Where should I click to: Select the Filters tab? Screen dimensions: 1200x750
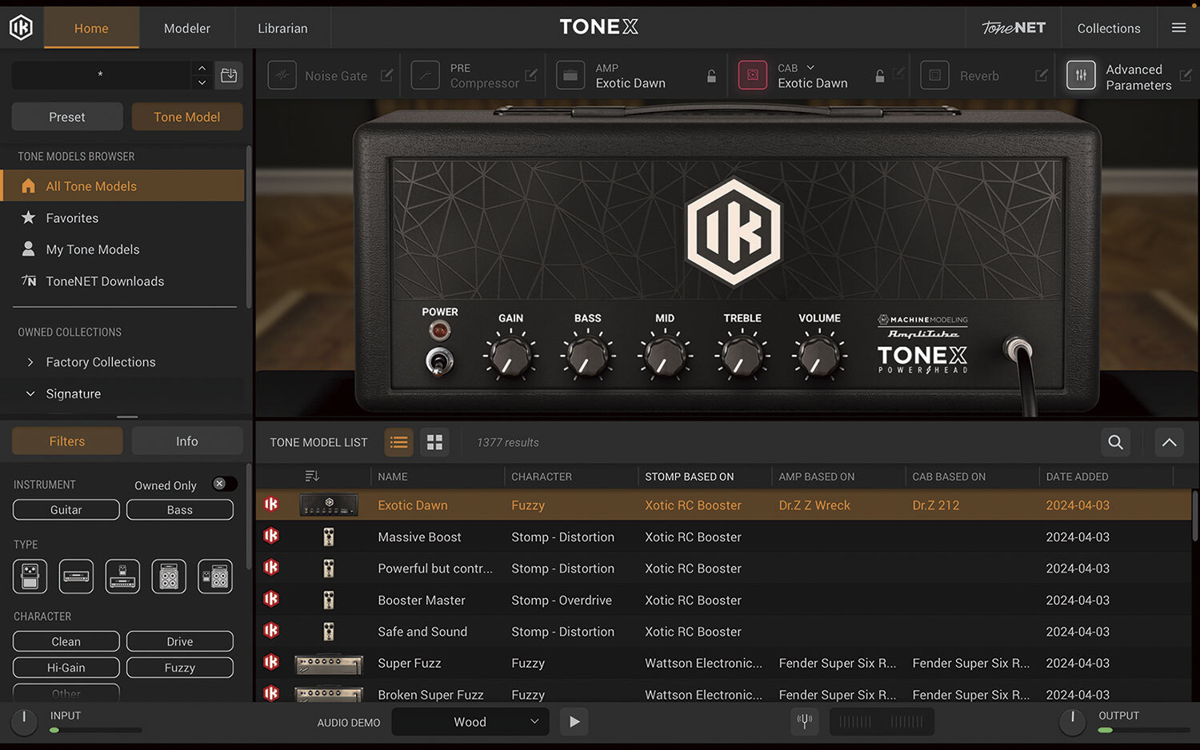pyautogui.click(x=67, y=441)
